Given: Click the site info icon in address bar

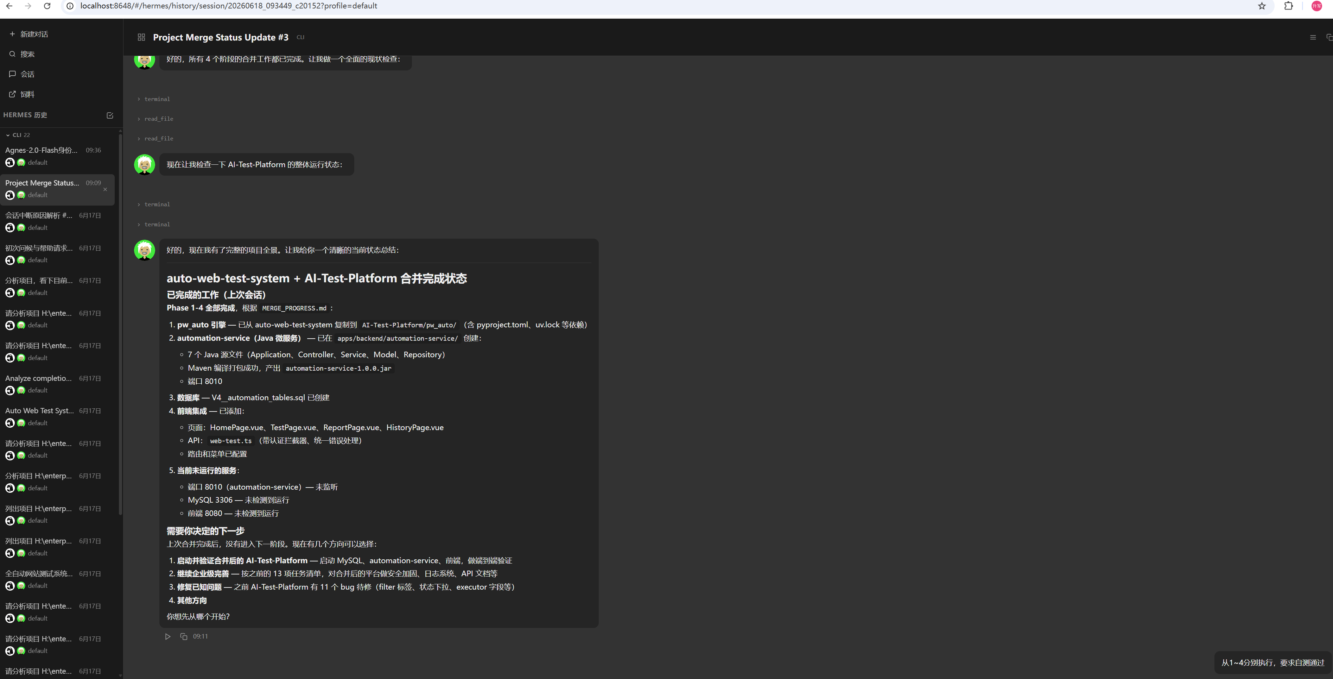Looking at the screenshot, I should coord(70,6).
